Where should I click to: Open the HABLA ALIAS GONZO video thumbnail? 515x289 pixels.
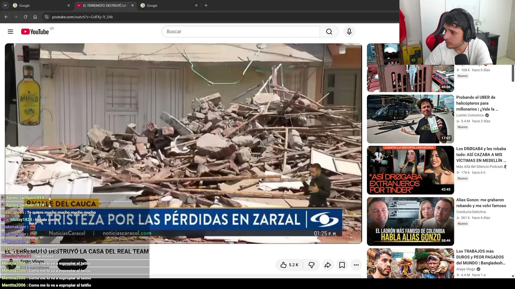pyautogui.click(x=410, y=222)
